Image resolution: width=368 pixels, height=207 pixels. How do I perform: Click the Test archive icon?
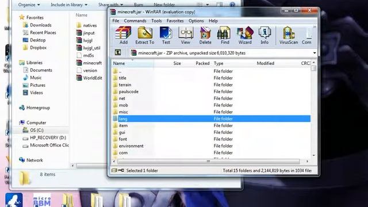[166, 35]
